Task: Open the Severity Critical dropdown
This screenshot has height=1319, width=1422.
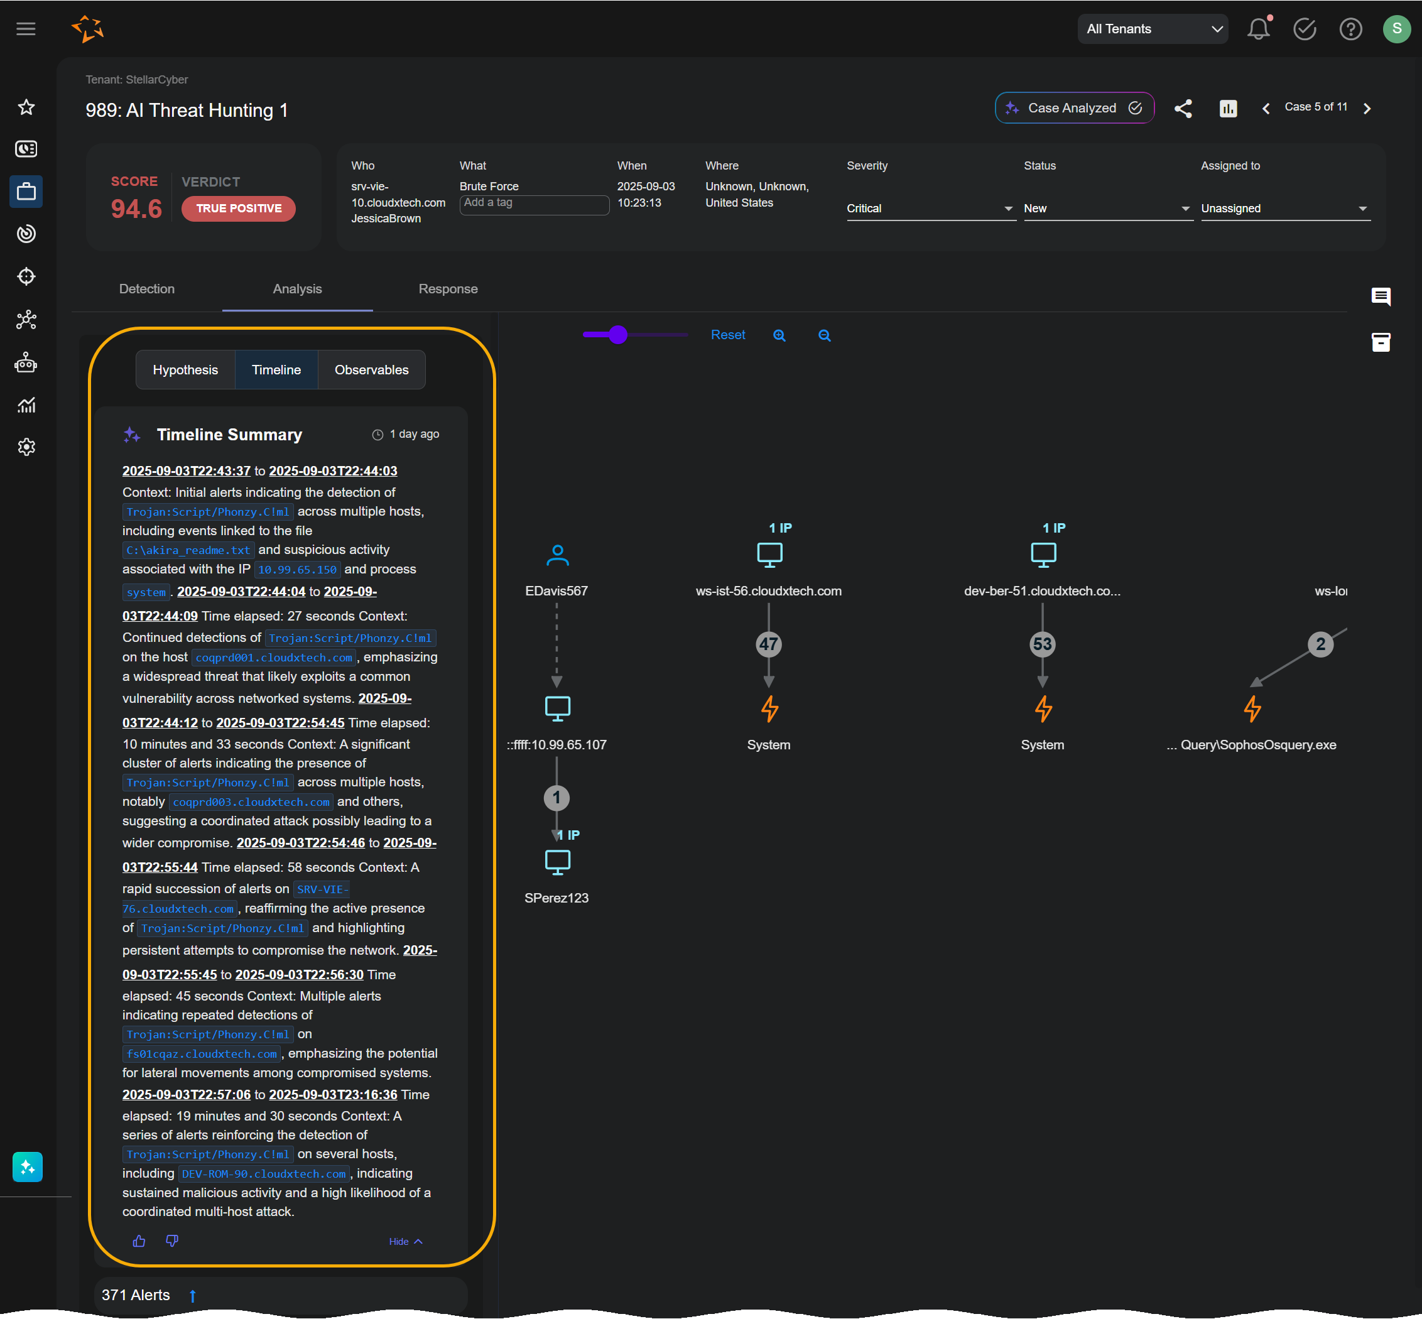Action: (x=930, y=209)
